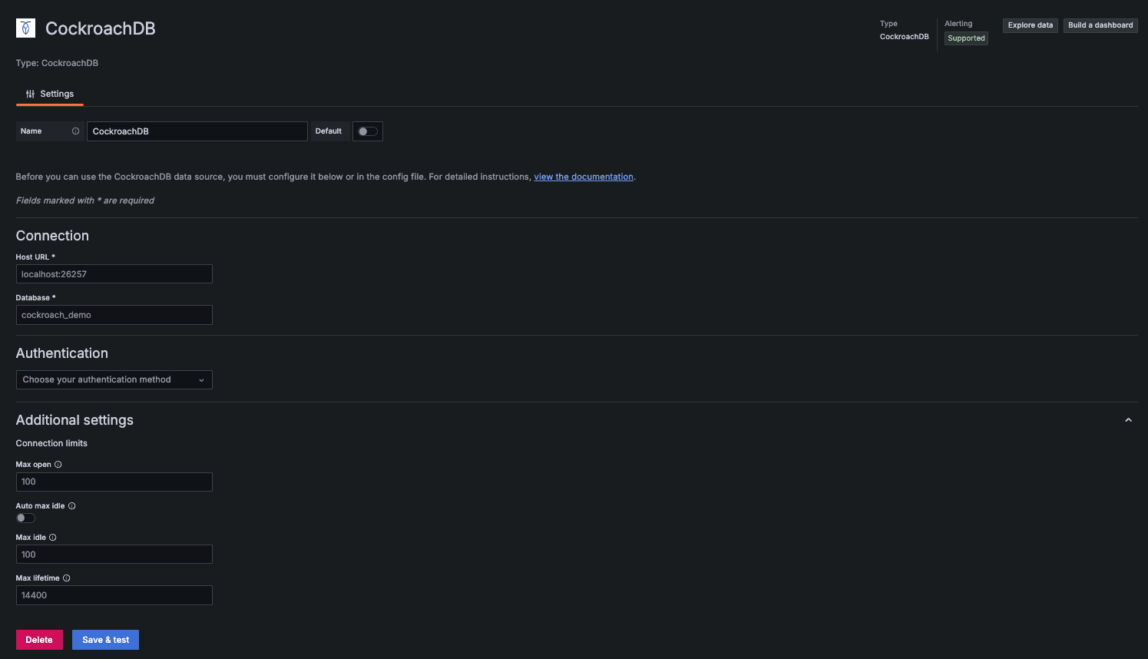Screen dimensions: 1148x659
Task: Open the info tooltip next to Name
Action: point(74,131)
